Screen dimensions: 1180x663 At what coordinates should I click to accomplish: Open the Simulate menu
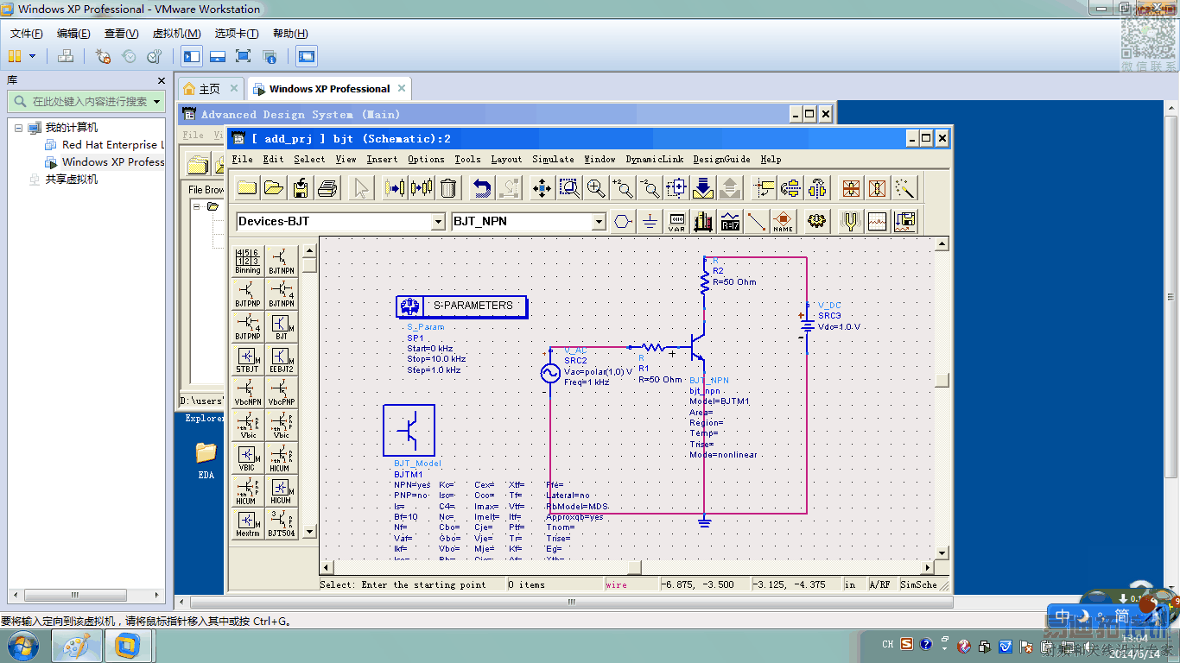[553, 159]
